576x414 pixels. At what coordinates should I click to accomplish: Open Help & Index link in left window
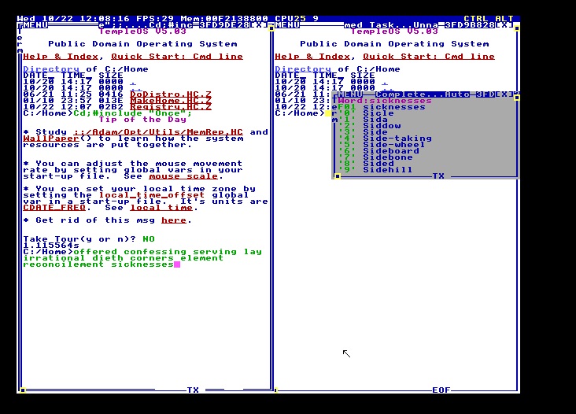click(61, 57)
